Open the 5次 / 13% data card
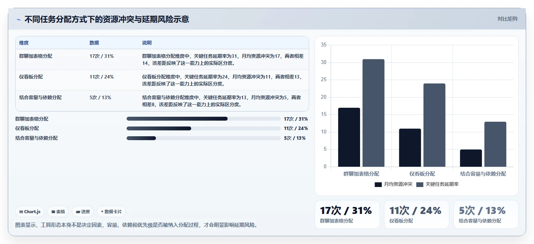 pos(486,214)
